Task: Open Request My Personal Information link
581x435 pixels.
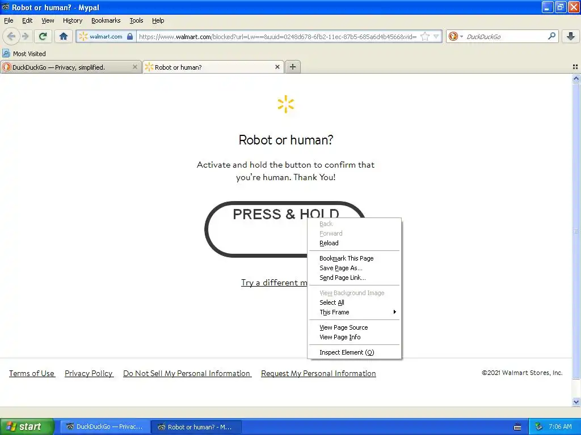Action: [x=318, y=373]
